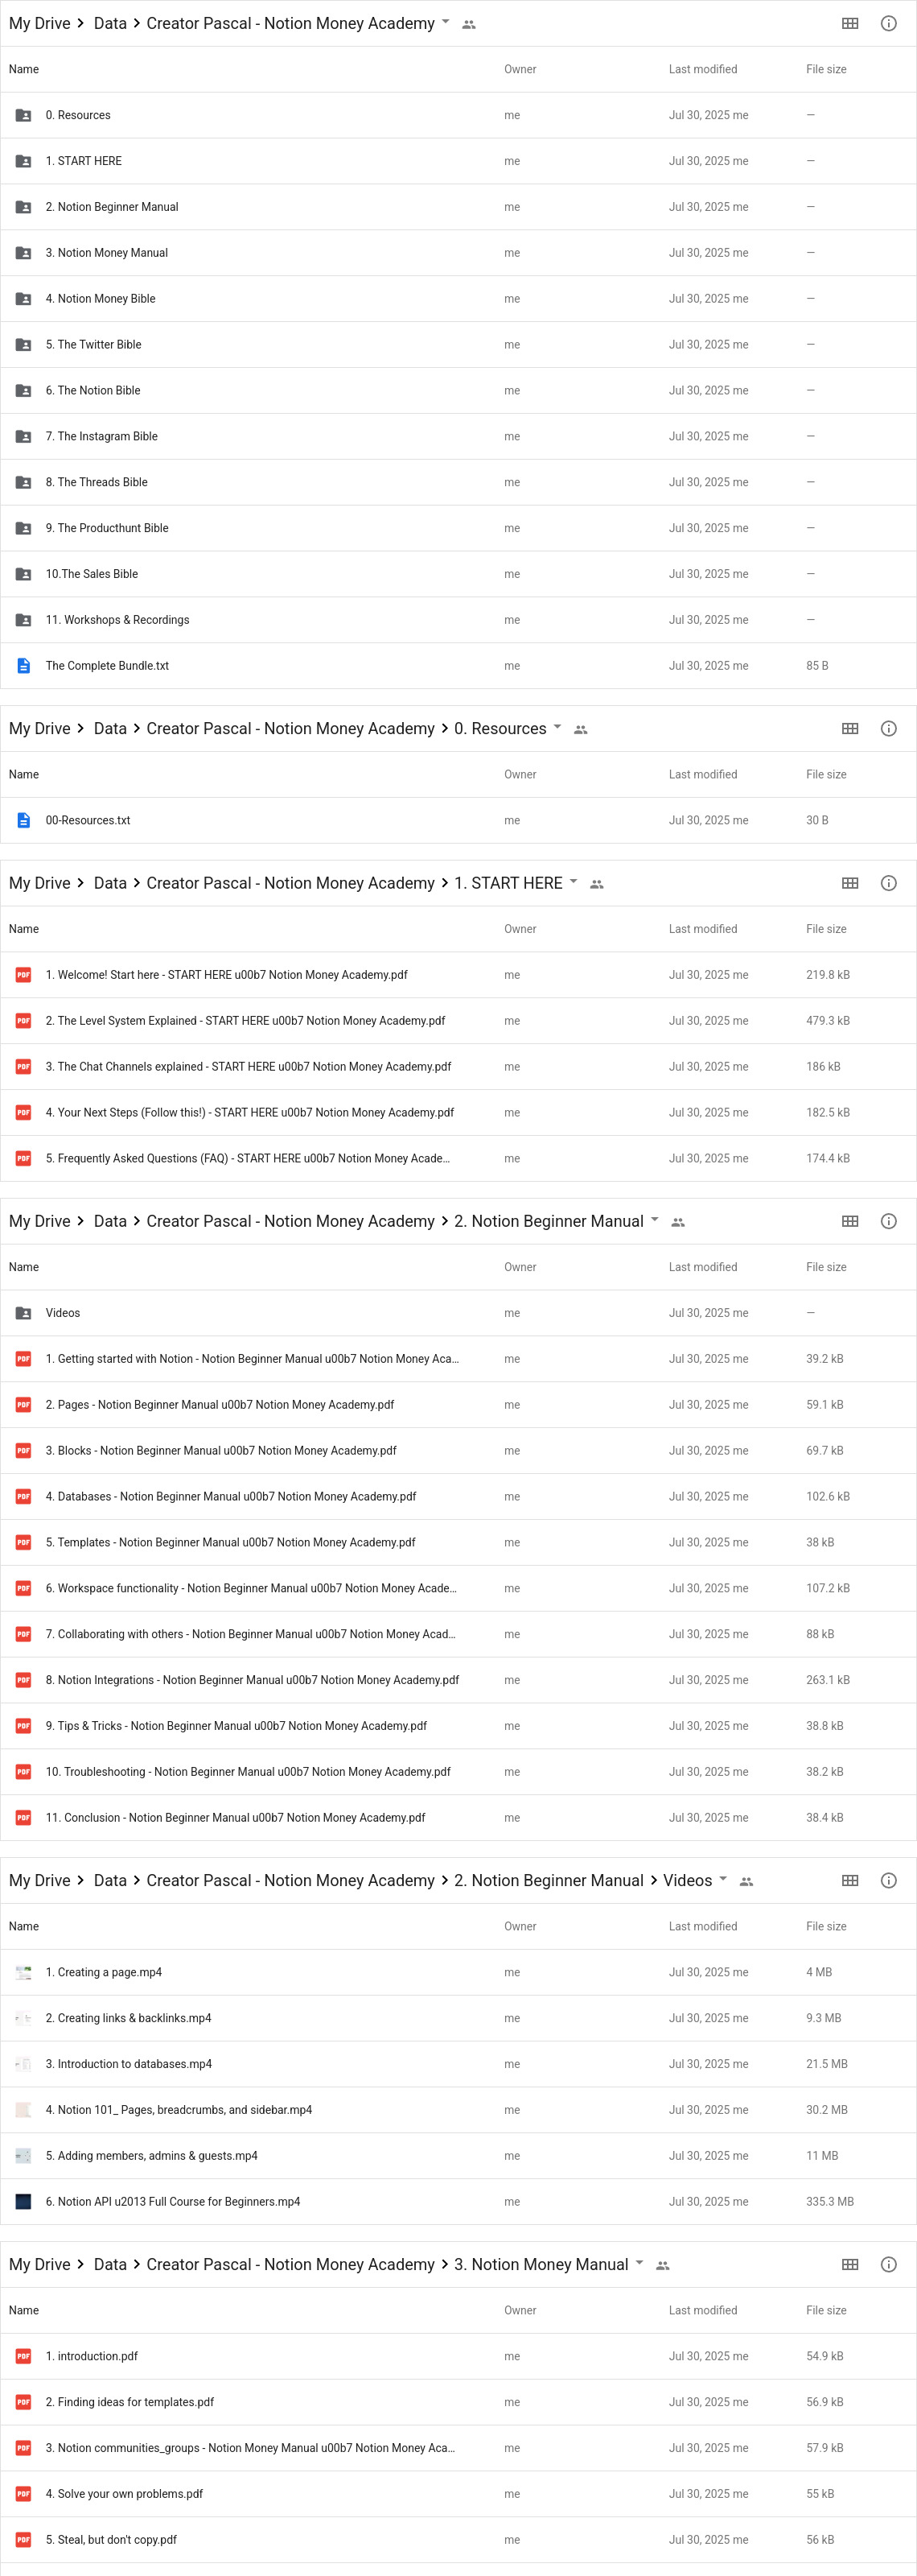Switch Videos folder listing to grid layout

tap(850, 1881)
